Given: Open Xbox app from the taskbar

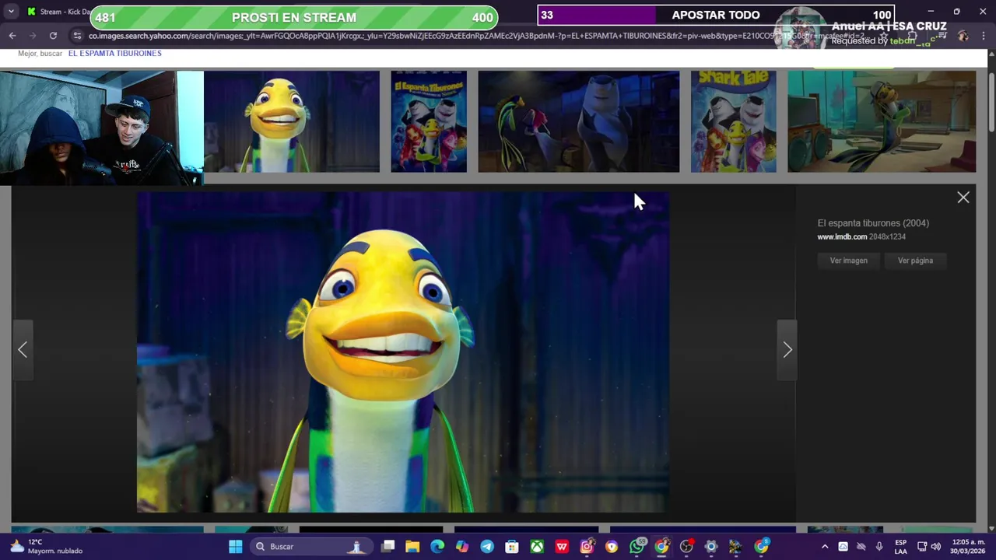Looking at the screenshot, I should 537,547.
